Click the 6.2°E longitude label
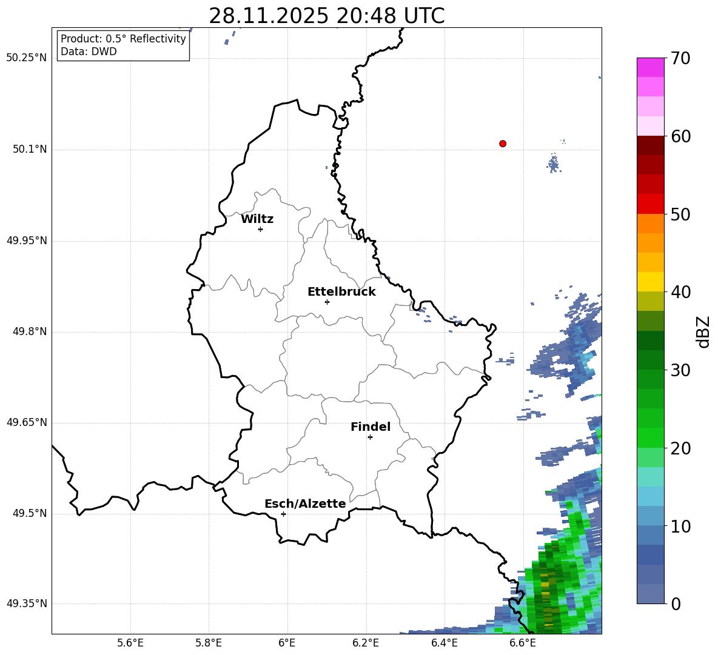This screenshot has width=718, height=655. [x=366, y=643]
